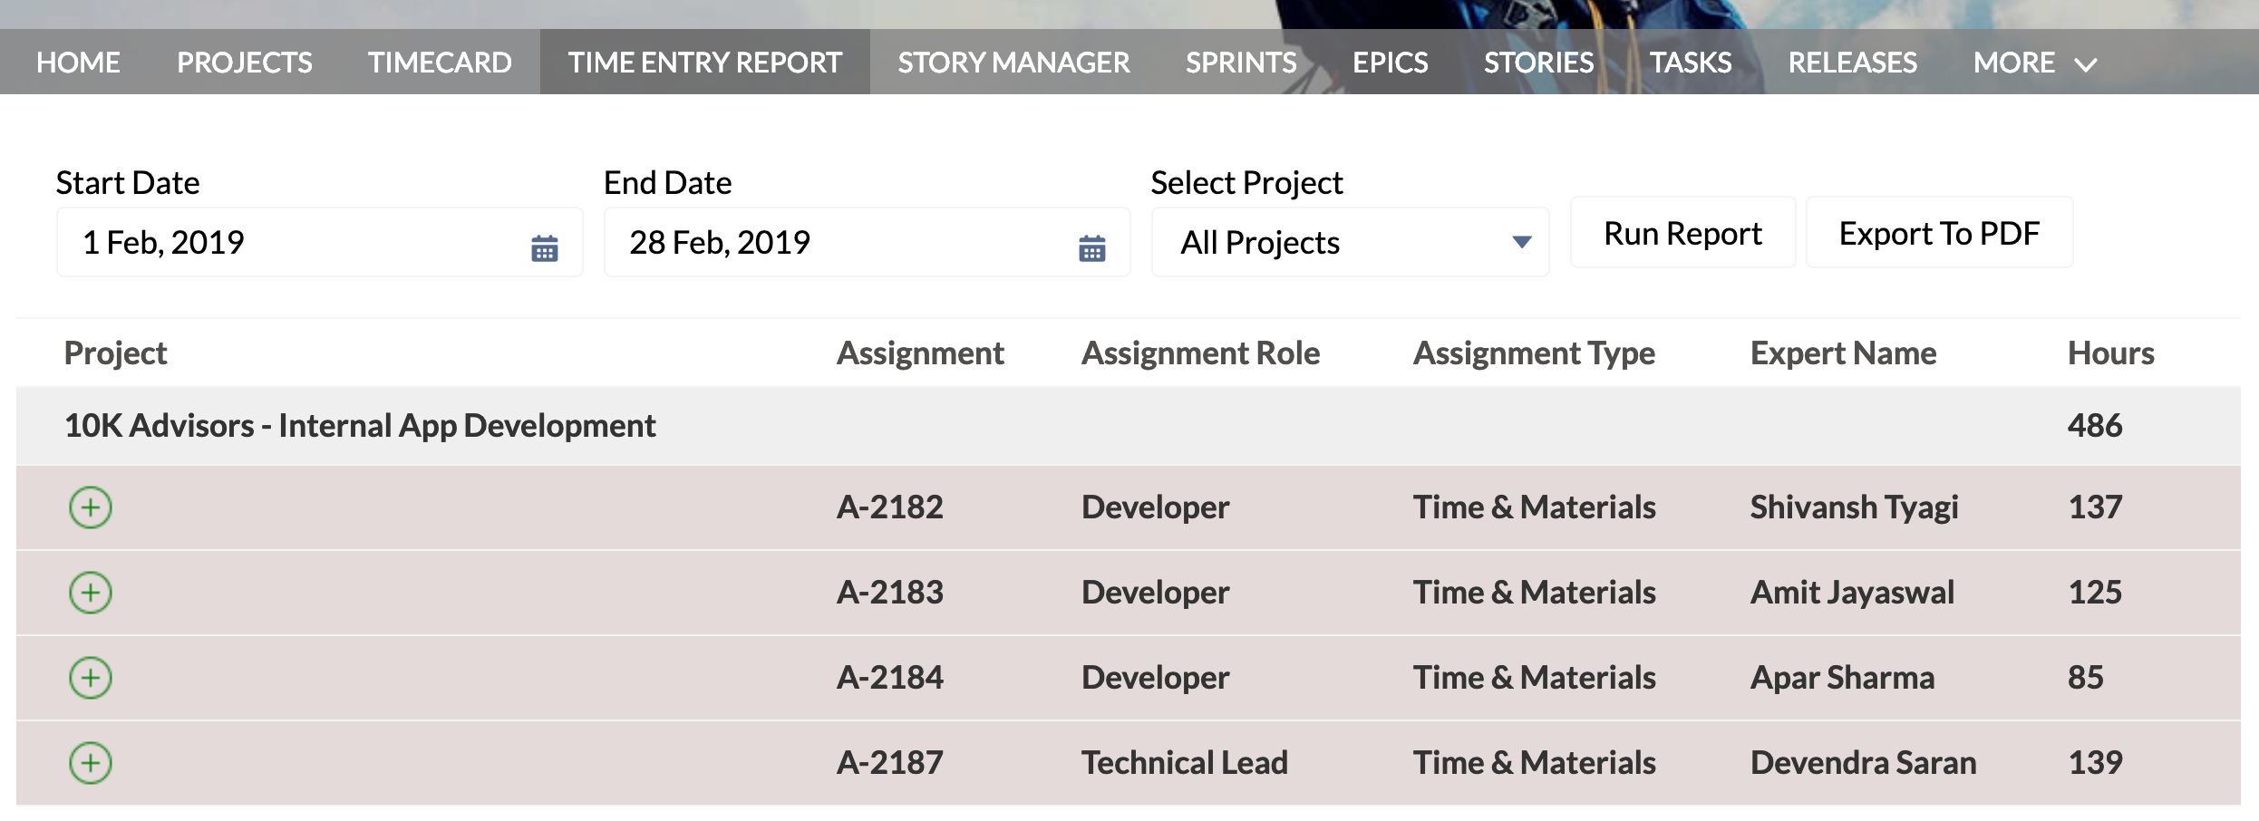This screenshot has height=821, width=2259.
Task: Open the MORE navigation menu
Action: pyautogui.click(x=2035, y=63)
